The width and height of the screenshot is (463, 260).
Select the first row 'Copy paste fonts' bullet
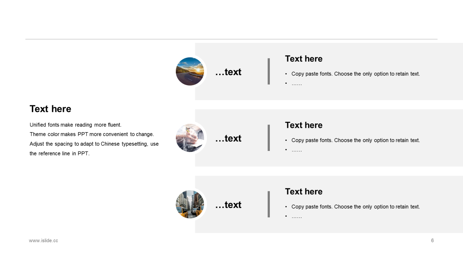[356, 74]
